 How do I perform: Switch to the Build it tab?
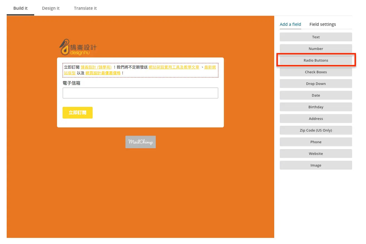click(21, 8)
